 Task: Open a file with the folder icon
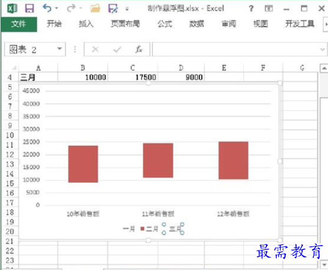(x=95, y=9)
